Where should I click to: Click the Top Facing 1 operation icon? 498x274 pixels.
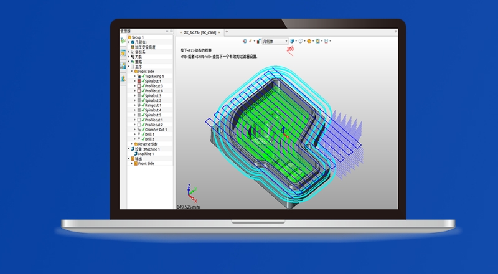pyautogui.click(x=139, y=76)
